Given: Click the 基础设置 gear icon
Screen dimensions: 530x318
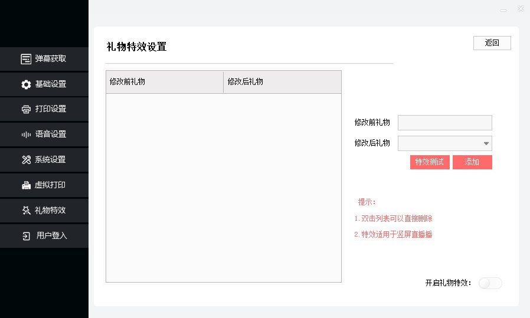Looking at the screenshot, I should [x=26, y=84].
